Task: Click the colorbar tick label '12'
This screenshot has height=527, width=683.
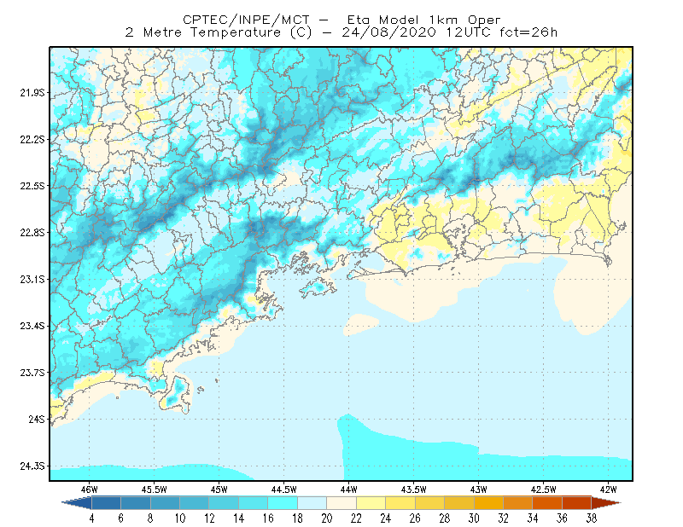Action: 209,518
